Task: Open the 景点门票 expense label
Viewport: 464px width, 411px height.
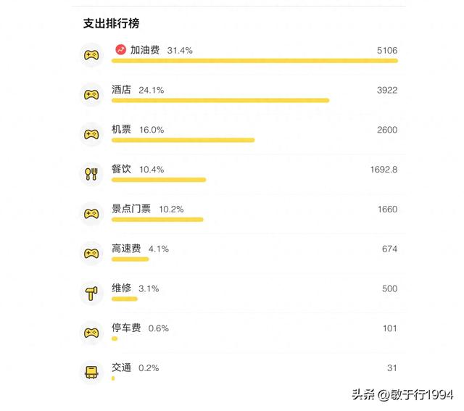Action: point(131,209)
